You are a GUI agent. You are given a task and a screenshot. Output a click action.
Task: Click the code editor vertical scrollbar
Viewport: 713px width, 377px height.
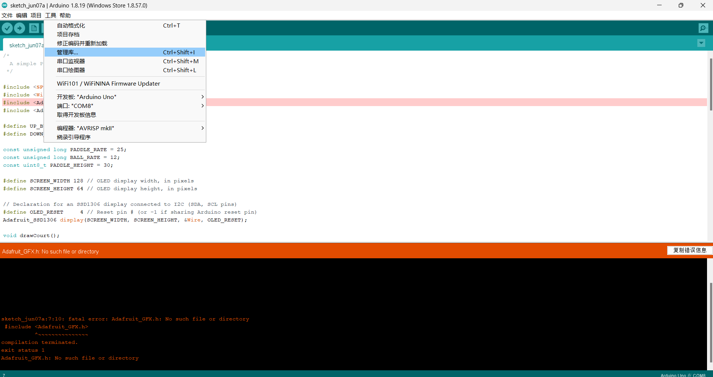pyautogui.click(x=711, y=84)
